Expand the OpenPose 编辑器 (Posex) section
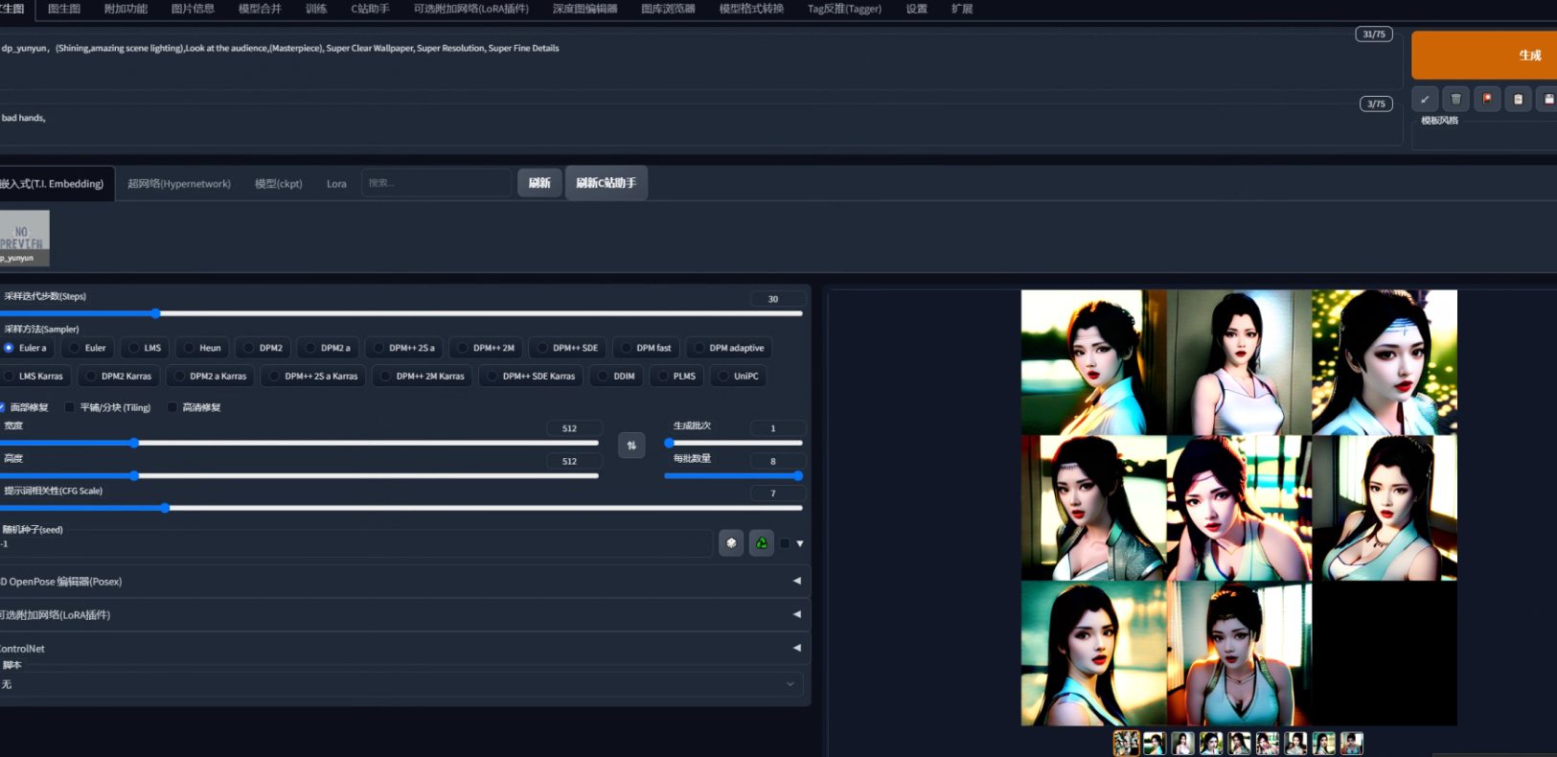1557x757 pixels. pos(403,582)
